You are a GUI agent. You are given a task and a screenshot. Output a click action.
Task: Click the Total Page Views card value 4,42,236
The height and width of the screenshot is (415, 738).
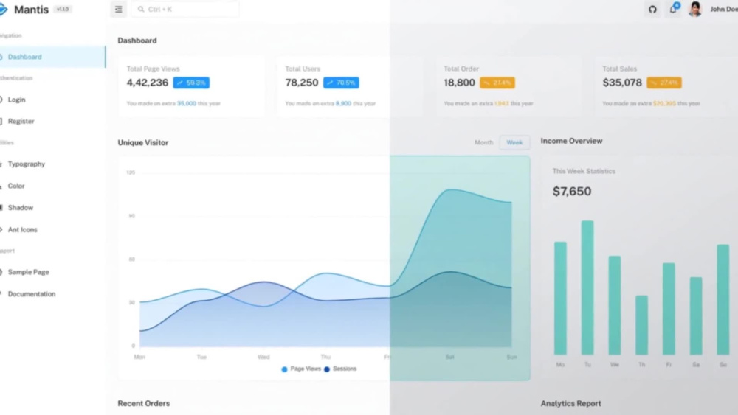(148, 83)
